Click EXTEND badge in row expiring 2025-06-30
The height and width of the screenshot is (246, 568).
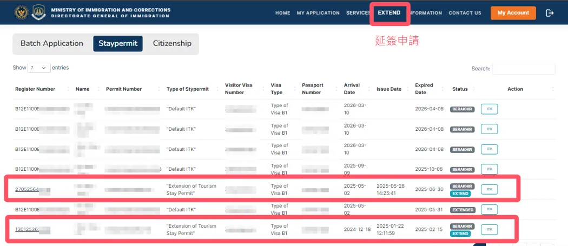point(460,194)
